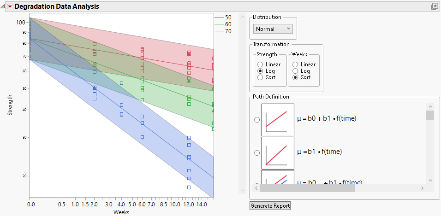Click the star icon at the report's right edge

(x=435, y=6)
